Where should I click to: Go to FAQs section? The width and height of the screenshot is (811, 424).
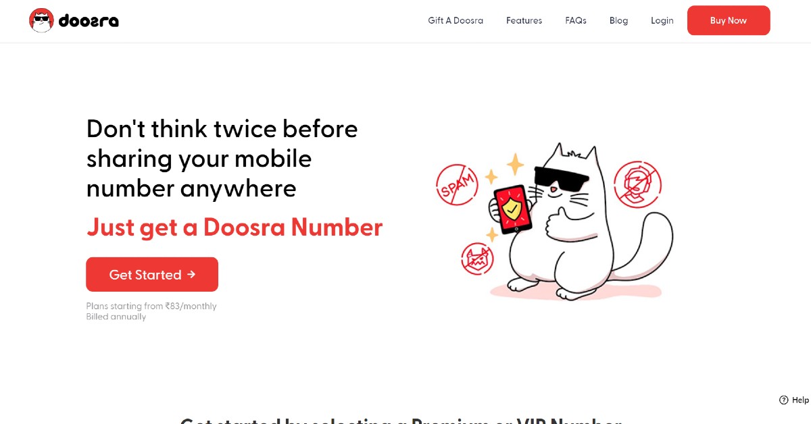coord(576,20)
